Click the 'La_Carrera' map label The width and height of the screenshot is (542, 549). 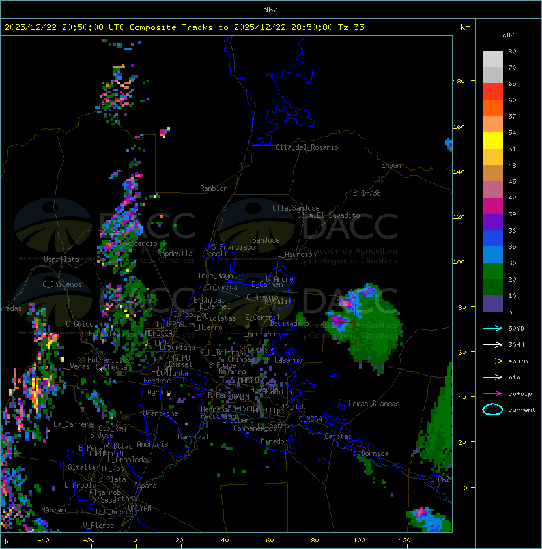(73, 424)
